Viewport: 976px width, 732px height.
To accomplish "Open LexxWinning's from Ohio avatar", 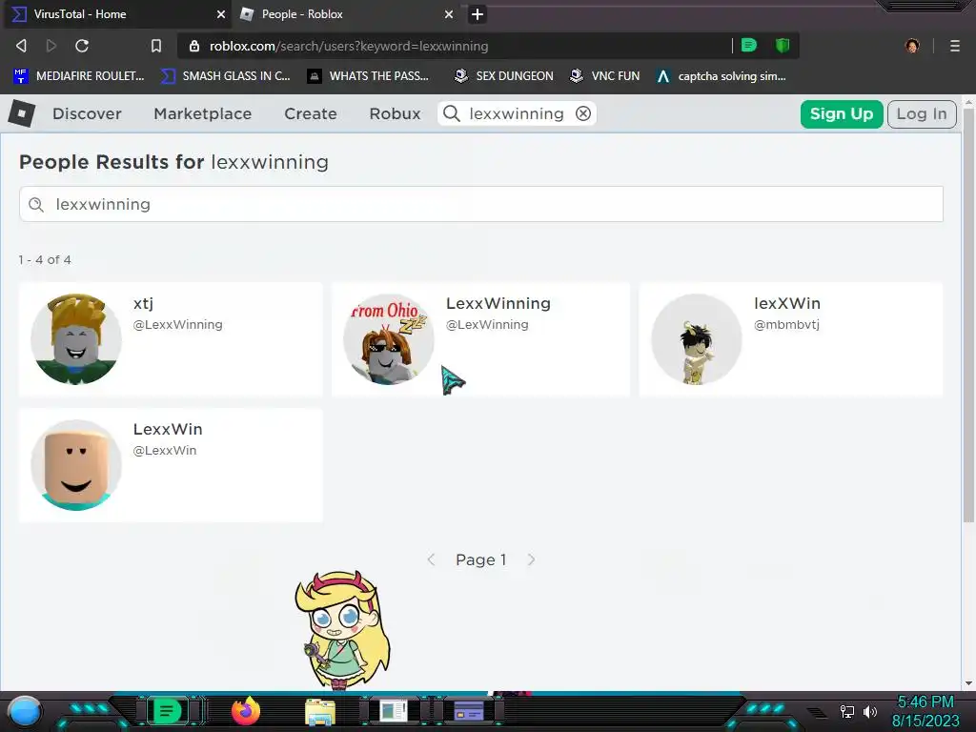I will pos(389,339).
